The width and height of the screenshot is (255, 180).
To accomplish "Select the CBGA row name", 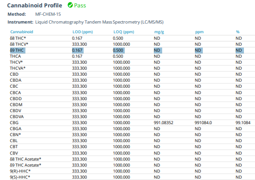I will (16, 129).
